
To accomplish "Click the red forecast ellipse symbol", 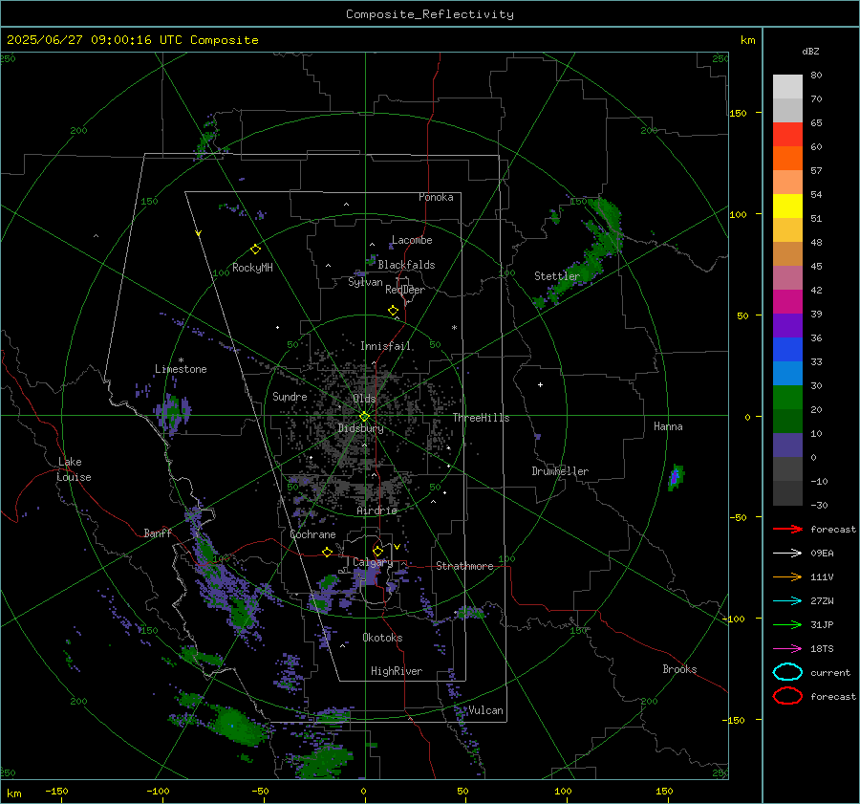I will tap(787, 696).
